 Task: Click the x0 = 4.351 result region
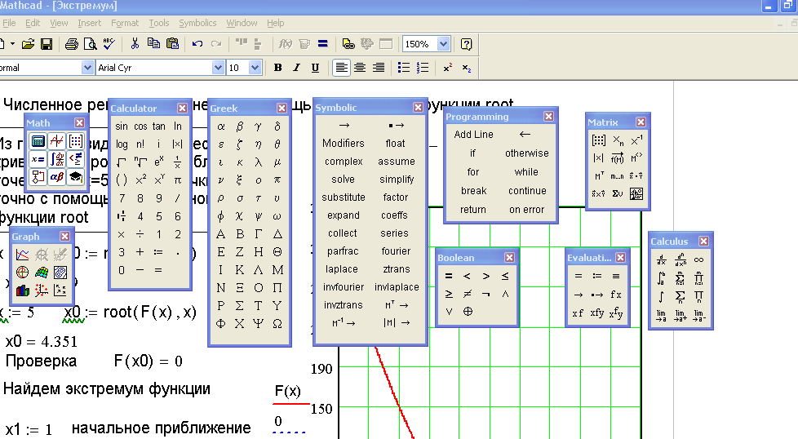click(x=42, y=341)
